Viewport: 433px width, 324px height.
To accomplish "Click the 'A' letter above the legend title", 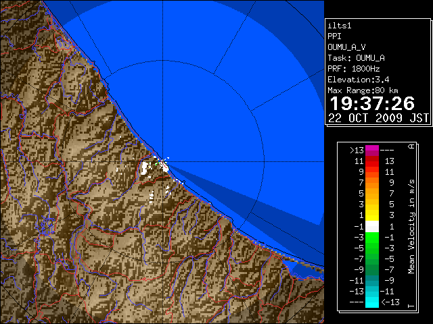I will coord(411,146).
